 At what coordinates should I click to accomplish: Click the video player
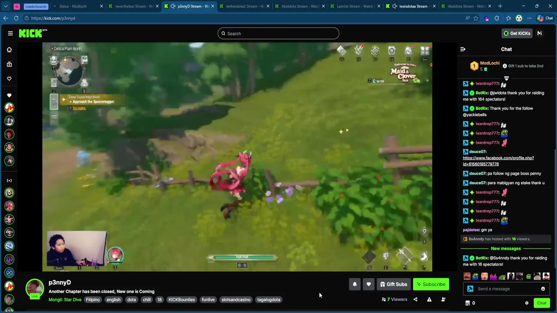click(237, 157)
